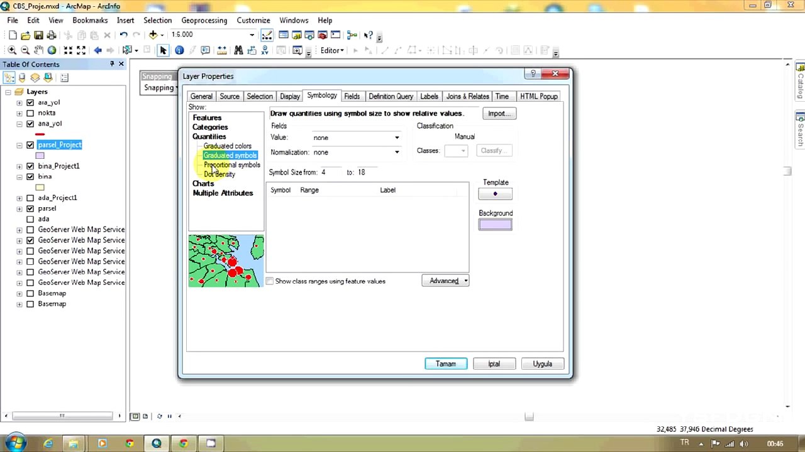Click the Add Data button icon
This screenshot has height=452, width=805.
pos(153,35)
